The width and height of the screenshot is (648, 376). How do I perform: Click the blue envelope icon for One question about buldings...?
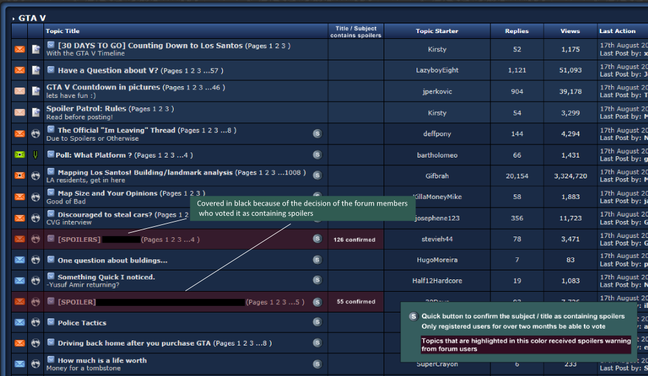click(x=19, y=260)
